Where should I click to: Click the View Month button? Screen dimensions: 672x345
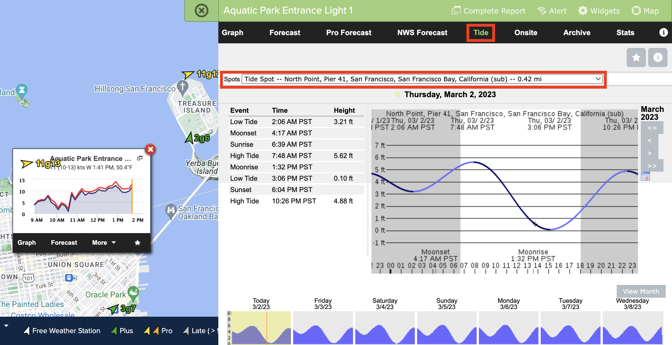tap(641, 291)
